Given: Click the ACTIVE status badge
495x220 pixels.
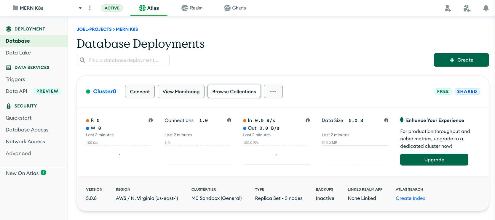Looking at the screenshot, I should pos(112,8).
